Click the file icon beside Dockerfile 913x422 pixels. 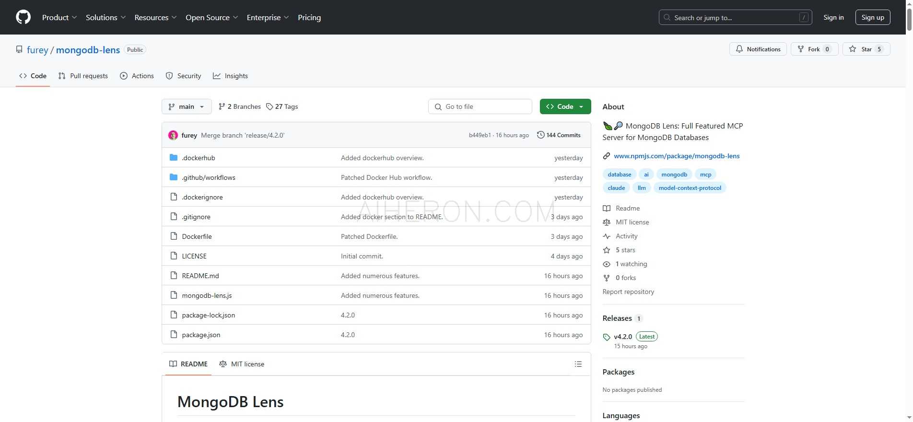coord(174,236)
